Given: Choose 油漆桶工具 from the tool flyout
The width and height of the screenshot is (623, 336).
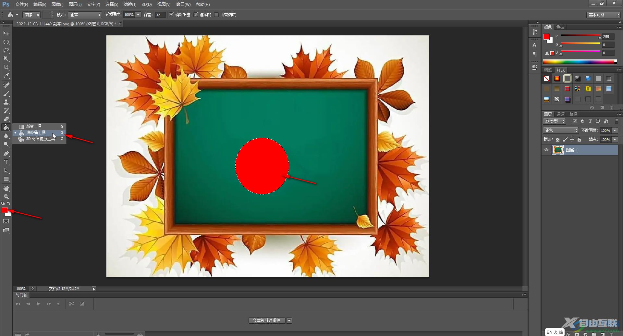Looking at the screenshot, I should coord(39,132).
